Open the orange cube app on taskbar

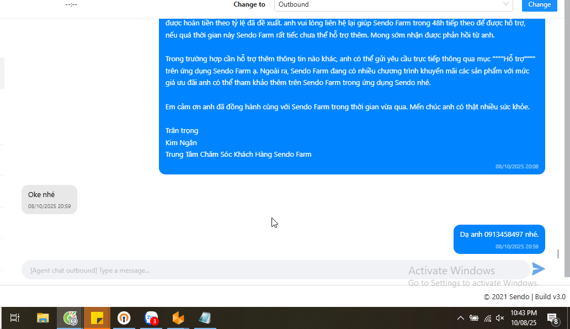click(x=178, y=318)
